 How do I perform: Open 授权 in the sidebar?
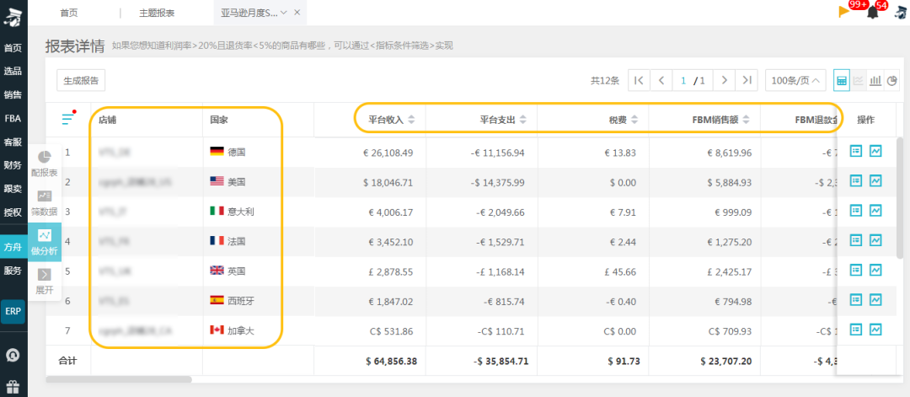(x=13, y=212)
